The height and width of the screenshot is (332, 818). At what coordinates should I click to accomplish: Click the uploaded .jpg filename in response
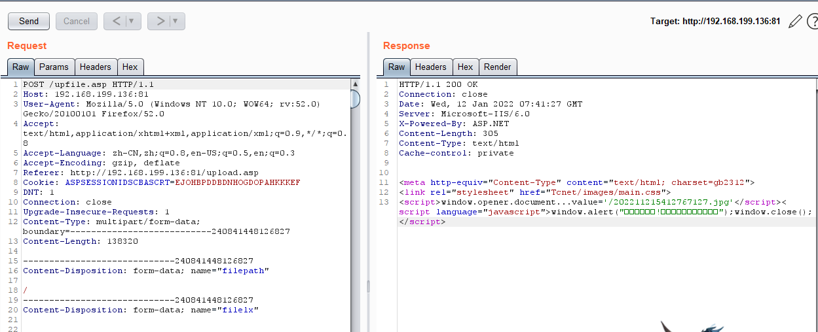coord(667,202)
